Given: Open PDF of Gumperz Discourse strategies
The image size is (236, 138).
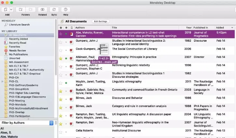Looking at the screenshot, I should tap(72, 75).
